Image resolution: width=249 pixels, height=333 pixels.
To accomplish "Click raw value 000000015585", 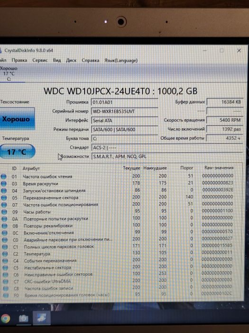I will tap(217, 245).
